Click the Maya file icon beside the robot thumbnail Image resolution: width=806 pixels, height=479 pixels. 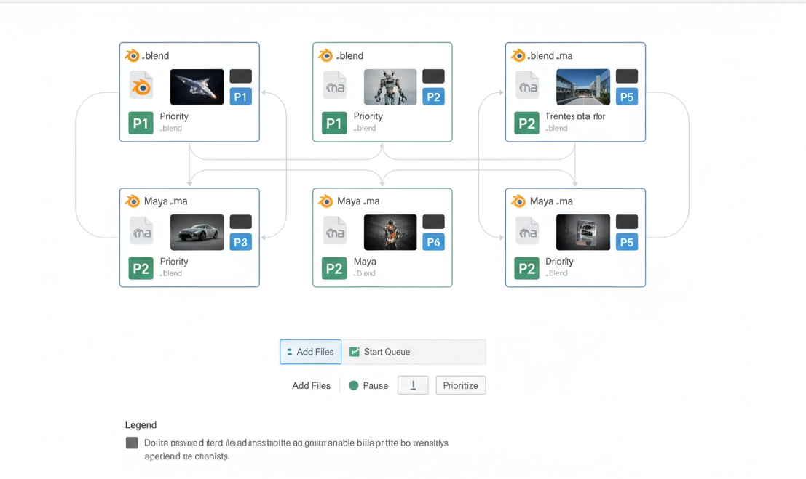click(x=334, y=86)
